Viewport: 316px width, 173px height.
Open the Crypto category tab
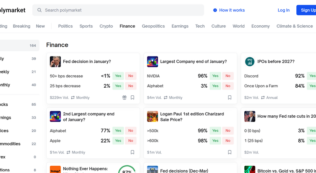coord(106,26)
